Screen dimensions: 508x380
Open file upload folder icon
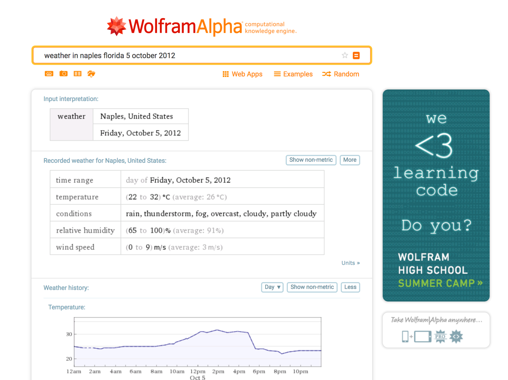tap(91, 74)
